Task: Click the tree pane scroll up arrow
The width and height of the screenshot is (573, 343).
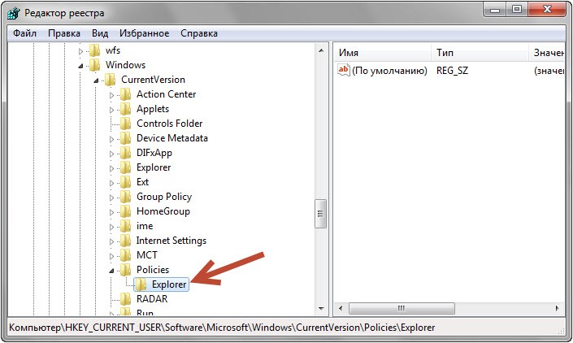Action: pyautogui.click(x=321, y=50)
